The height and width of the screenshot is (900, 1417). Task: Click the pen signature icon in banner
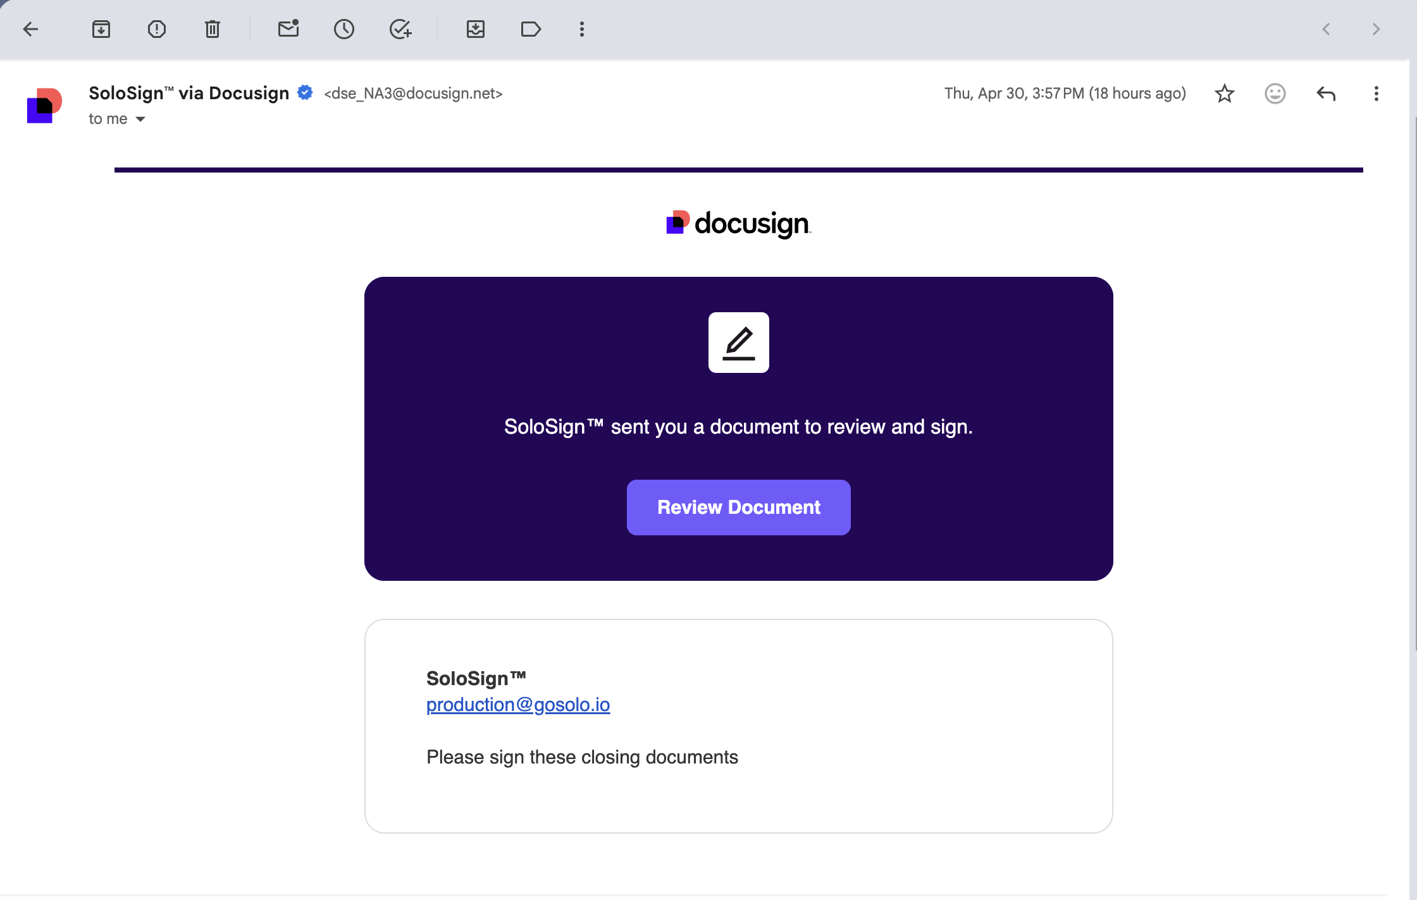point(738,343)
